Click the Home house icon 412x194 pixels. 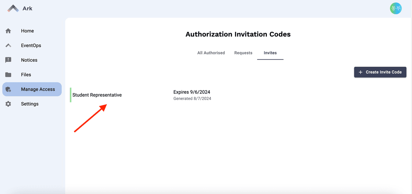click(x=8, y=31)
